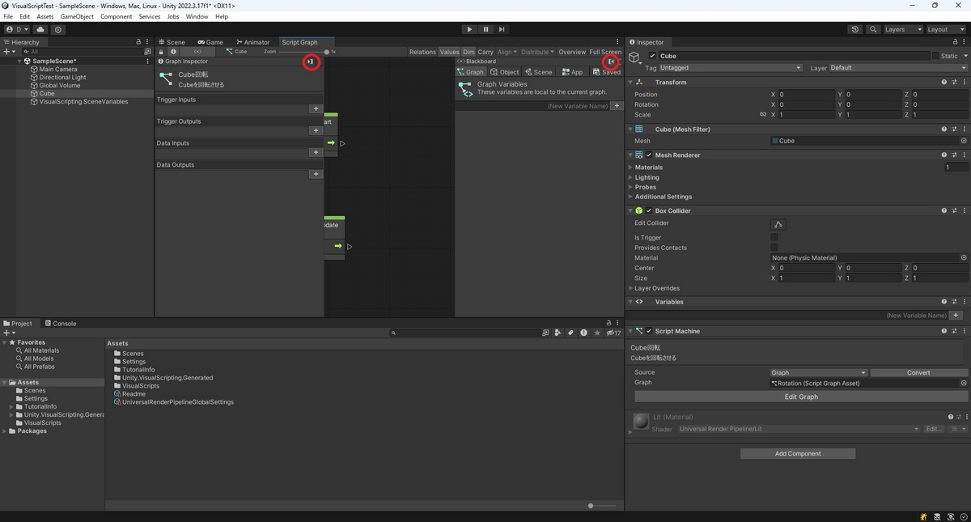Collapse the Assets folder in Project tree
This screenshot has height=522, width=971.
5,382
